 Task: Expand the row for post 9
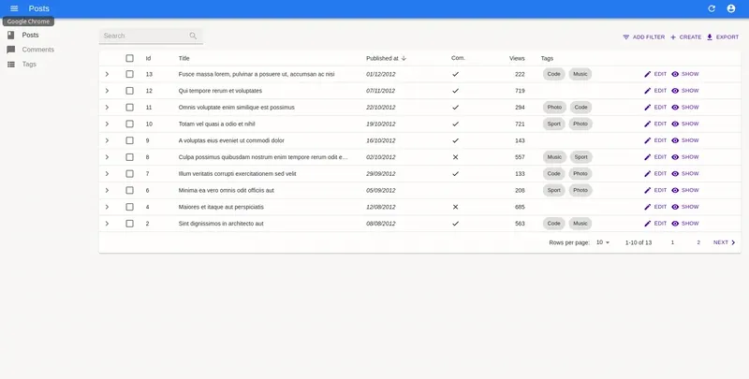click(x=107, y=140)
